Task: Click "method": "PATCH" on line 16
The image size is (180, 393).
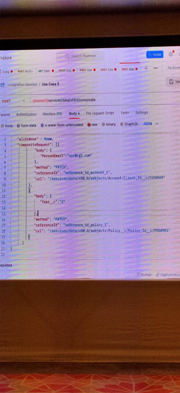Action: click(x=52, y=219)
